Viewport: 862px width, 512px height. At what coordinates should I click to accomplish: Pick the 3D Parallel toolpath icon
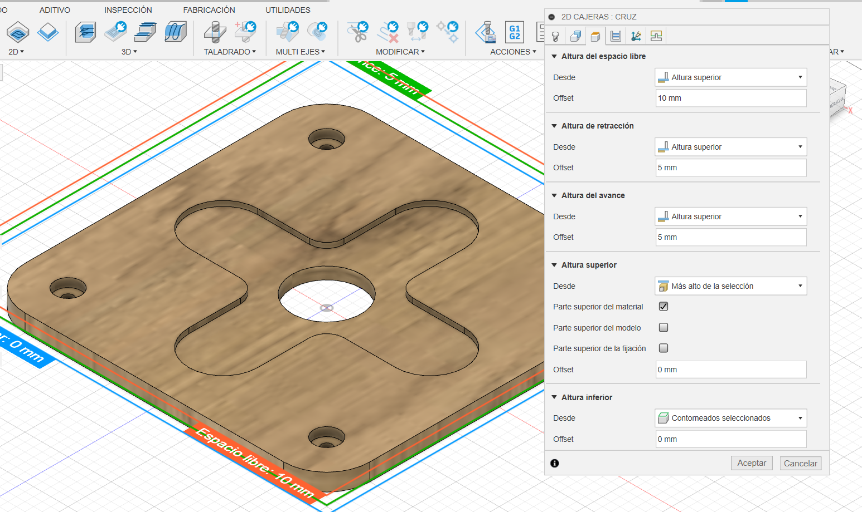click(146, 32)
